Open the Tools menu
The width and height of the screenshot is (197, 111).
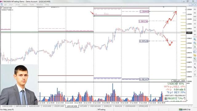tap(32, 5)
